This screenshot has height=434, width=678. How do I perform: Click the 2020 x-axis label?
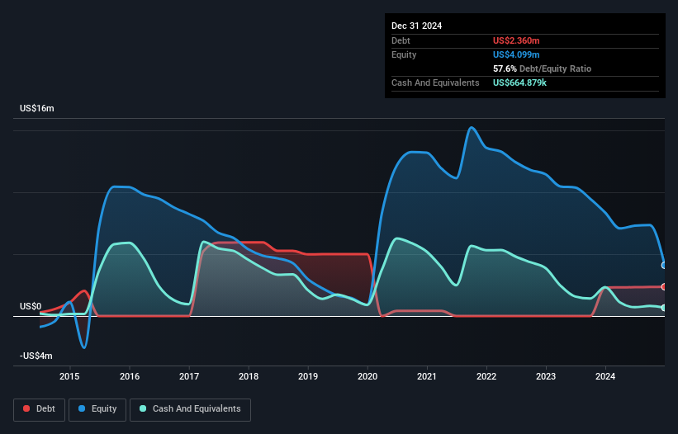click(x=367, y=376)
